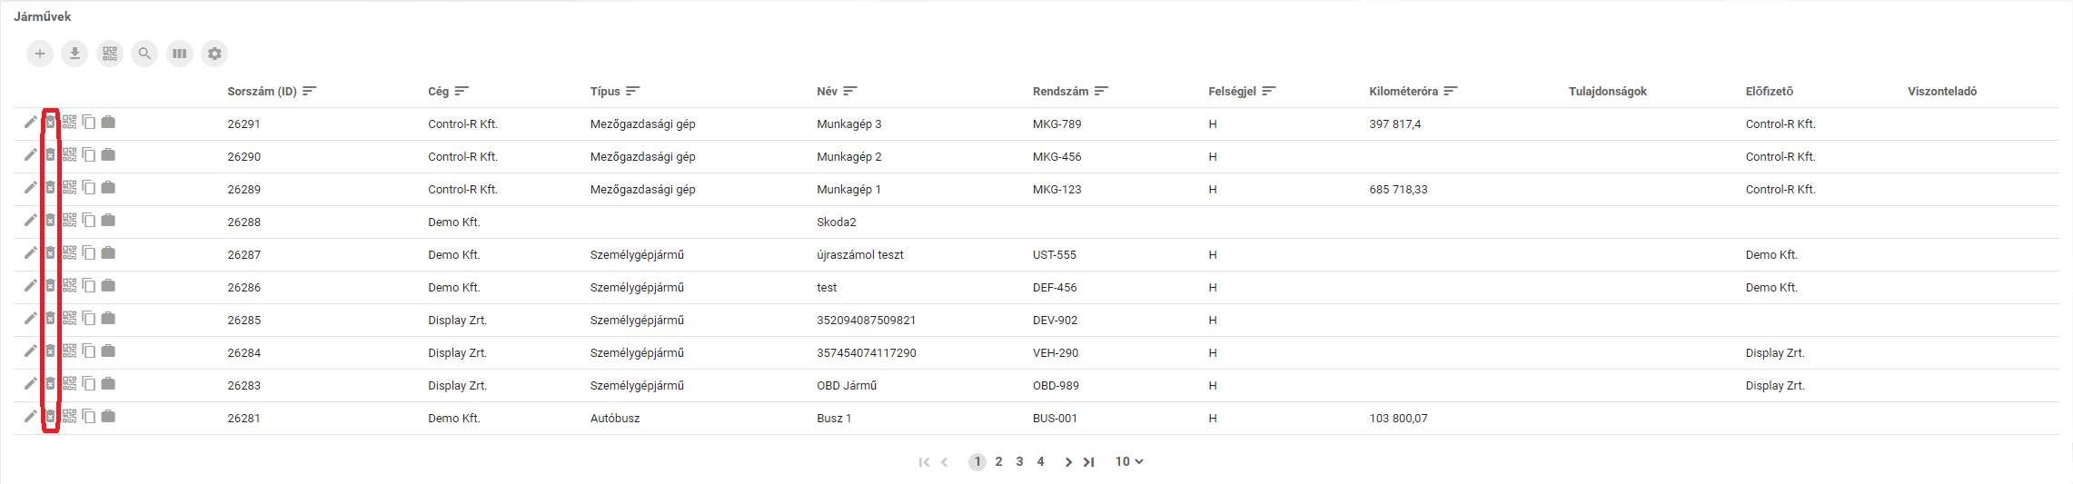Jump to the last page

(x=1089, y=462)
